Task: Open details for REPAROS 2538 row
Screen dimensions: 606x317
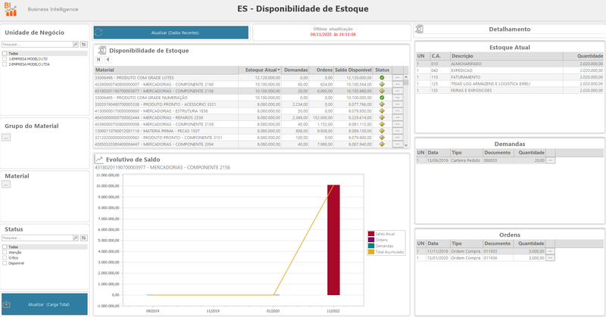Action: (x=397, y=117)
